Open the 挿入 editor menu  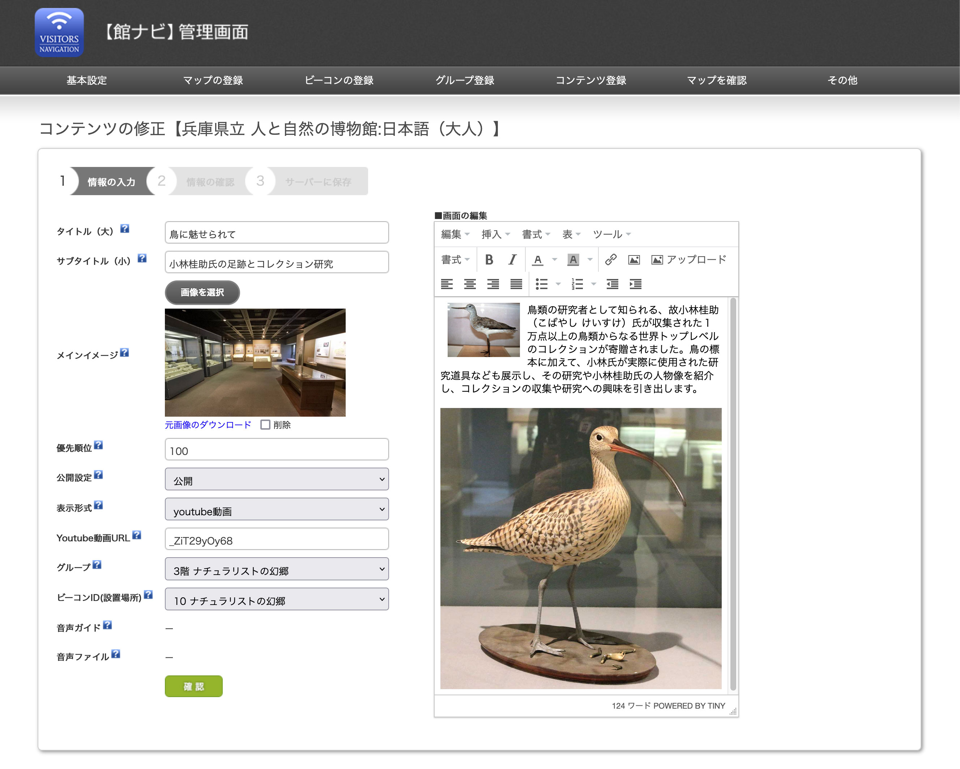(496, 234)
